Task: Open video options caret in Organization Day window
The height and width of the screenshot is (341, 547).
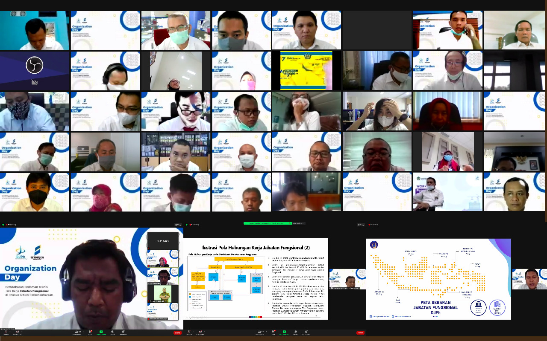Action: click(x=21, y=332)
